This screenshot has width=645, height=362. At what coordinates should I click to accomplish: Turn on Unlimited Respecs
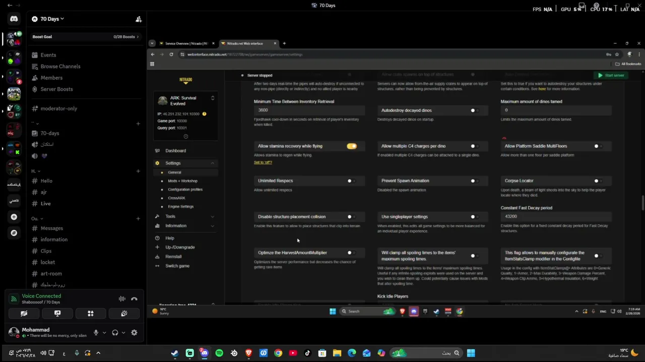[x=351, y=180]
